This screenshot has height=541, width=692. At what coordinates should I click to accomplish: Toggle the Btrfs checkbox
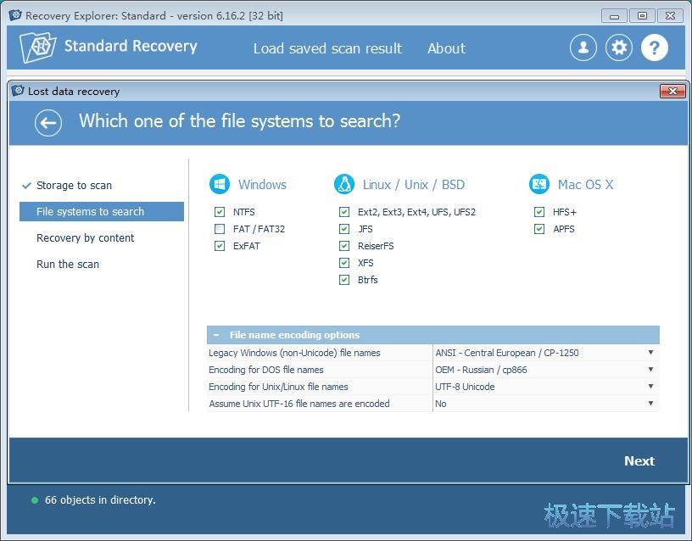tap(344, 280)
